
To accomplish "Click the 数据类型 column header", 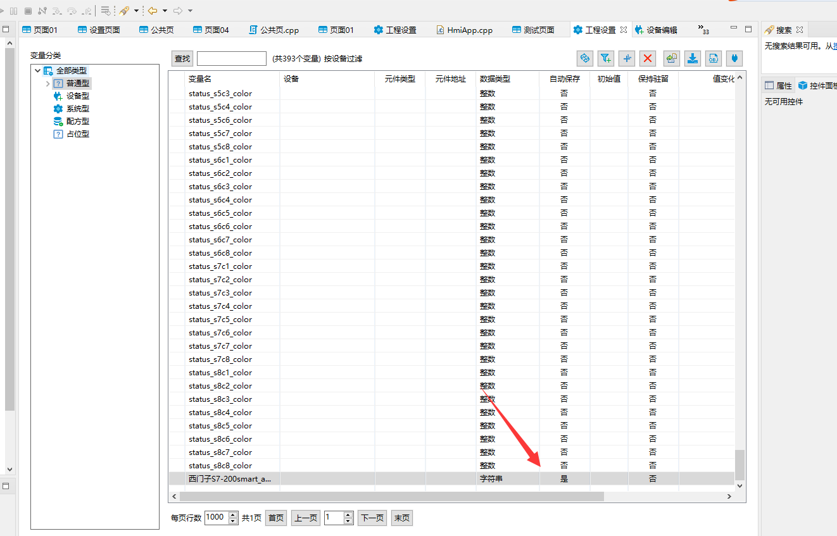I will point(508,79).
